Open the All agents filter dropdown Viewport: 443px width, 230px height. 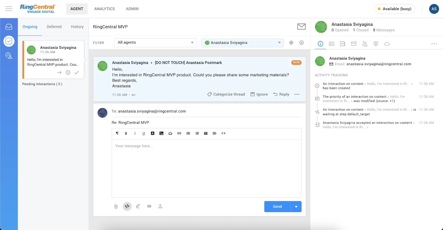155,43
